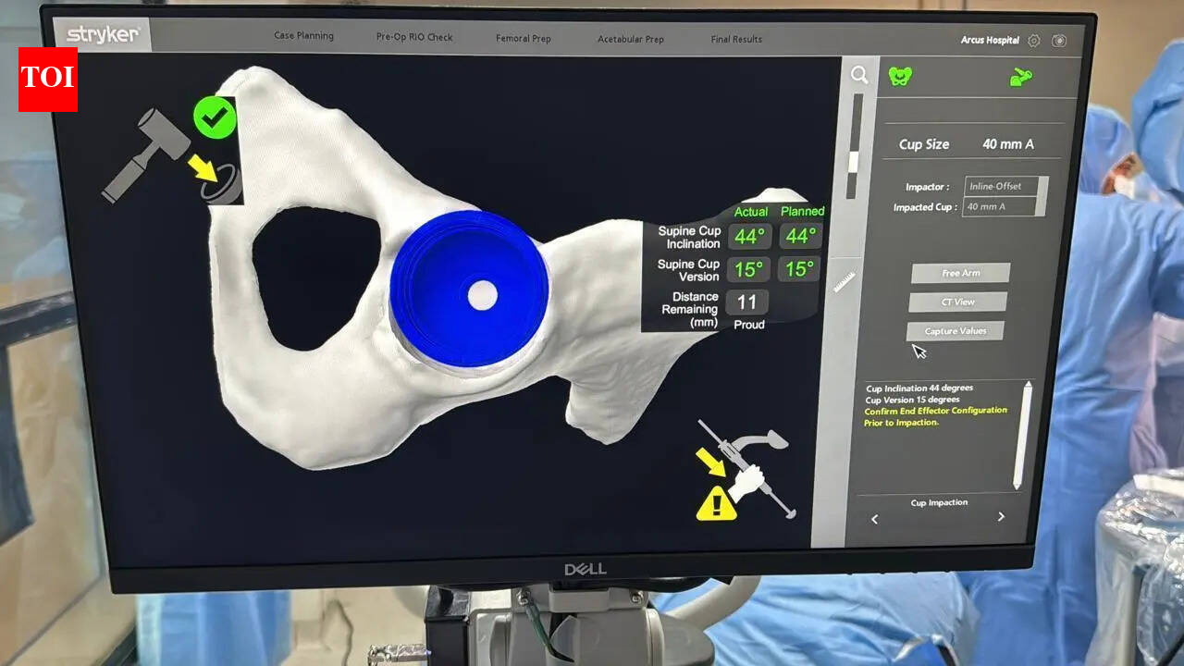Click the camera icon in top-right corner

pyautogui.click(x=1059, y=41)
